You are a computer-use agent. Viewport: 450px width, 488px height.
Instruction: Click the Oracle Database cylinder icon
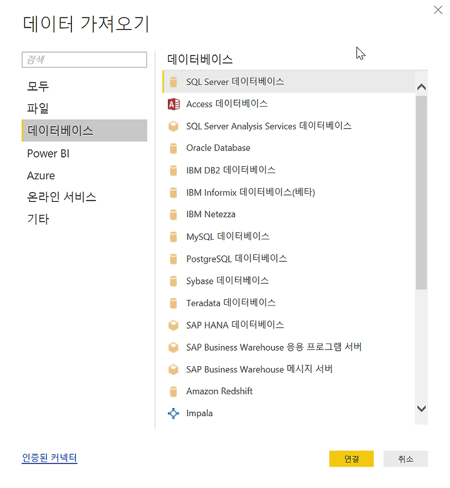pyautogui.click(x=173, y=148)
